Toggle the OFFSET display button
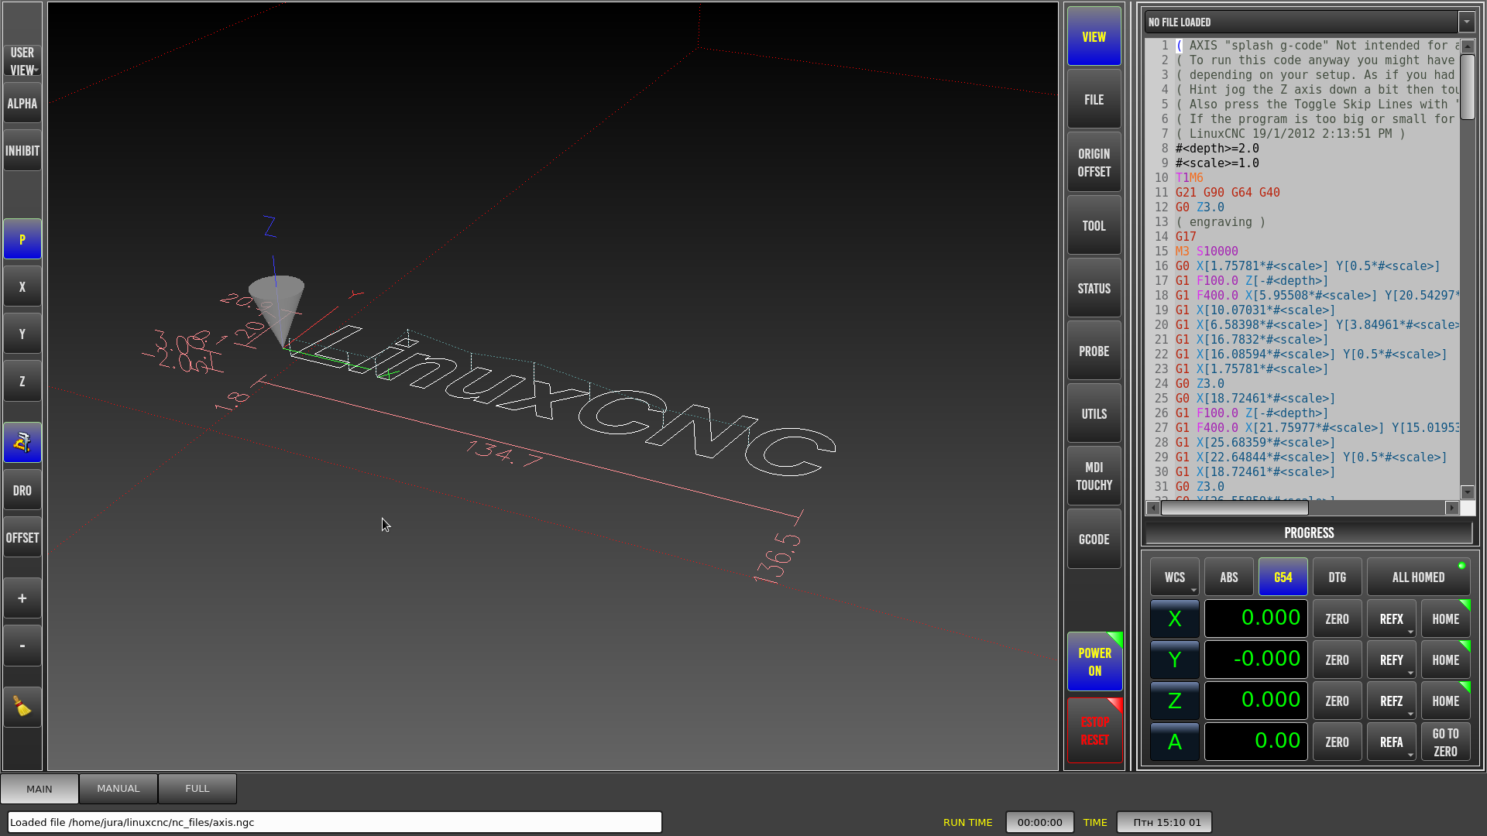 coord(22,538)
